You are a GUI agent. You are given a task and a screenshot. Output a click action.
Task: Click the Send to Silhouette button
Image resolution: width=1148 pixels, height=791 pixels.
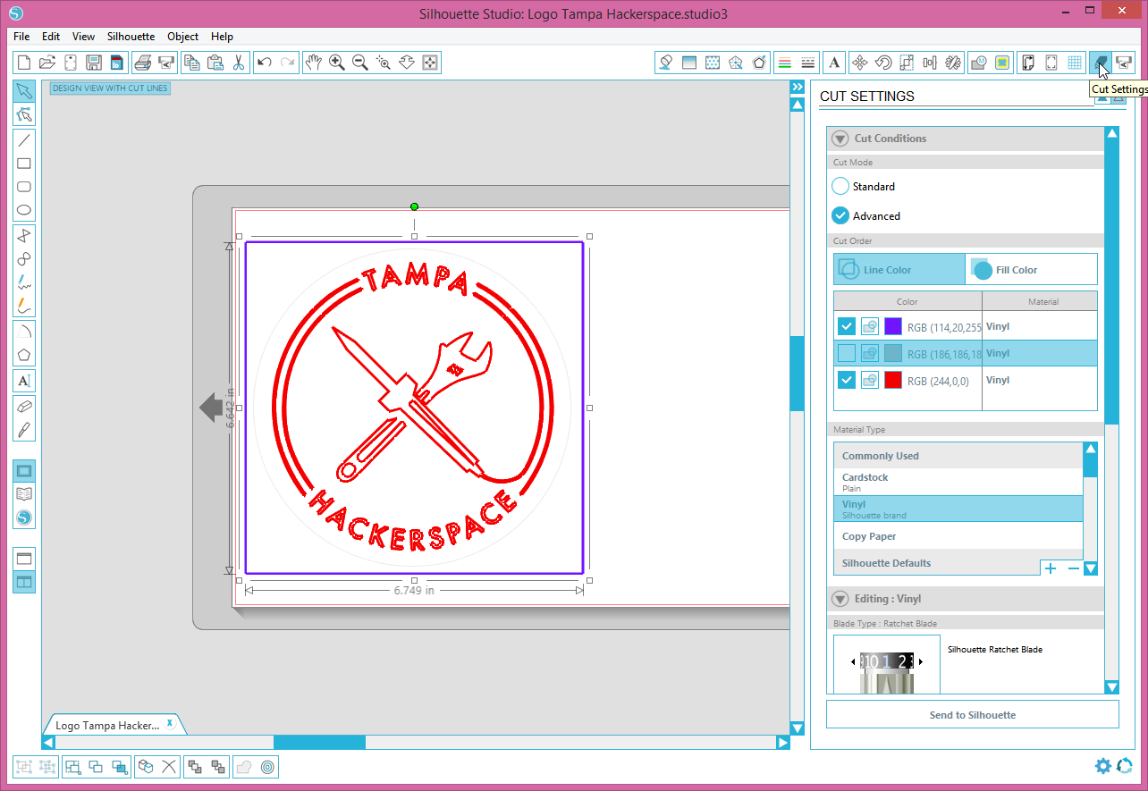pyautogui.click(x=972, y=714)
